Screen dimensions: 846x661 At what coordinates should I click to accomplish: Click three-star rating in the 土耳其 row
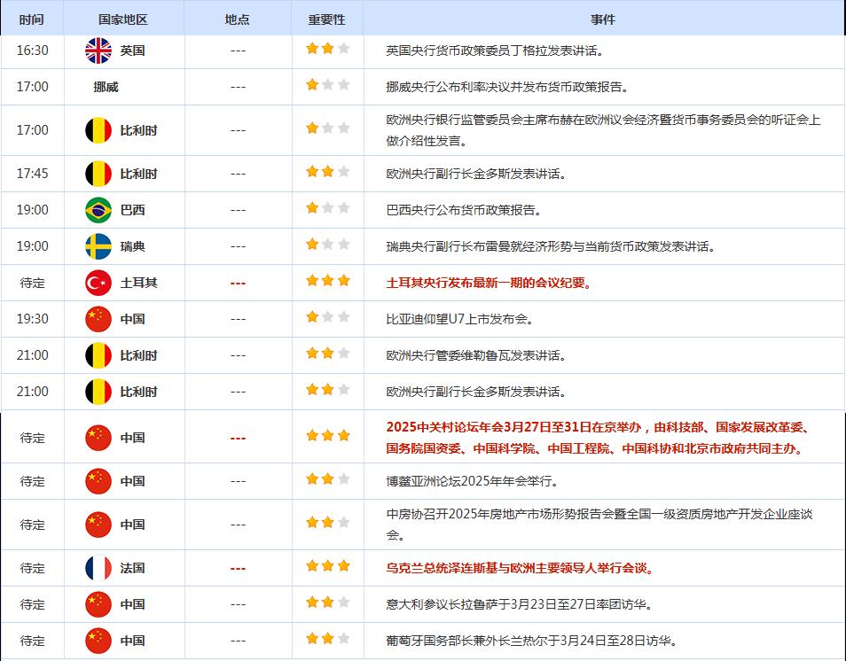pyautogui.click(x=327, y=280)
